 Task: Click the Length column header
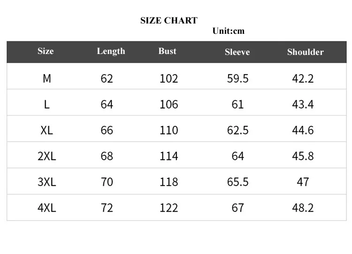click(111, 51)
